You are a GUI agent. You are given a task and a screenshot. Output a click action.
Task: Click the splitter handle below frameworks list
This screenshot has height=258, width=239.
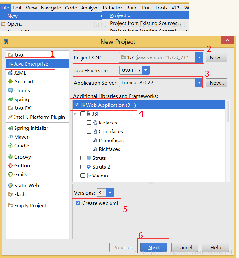coord(151,183)
